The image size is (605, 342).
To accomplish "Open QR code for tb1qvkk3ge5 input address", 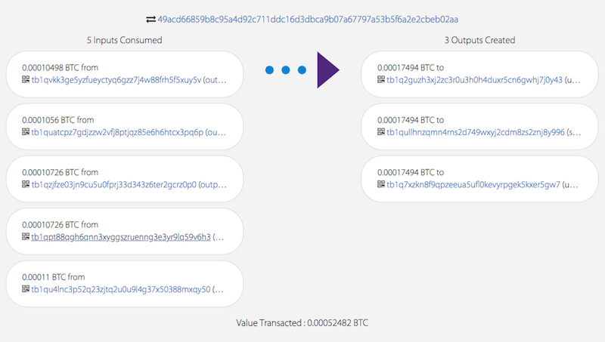I will pyautogui.click(x=26, y=79).
